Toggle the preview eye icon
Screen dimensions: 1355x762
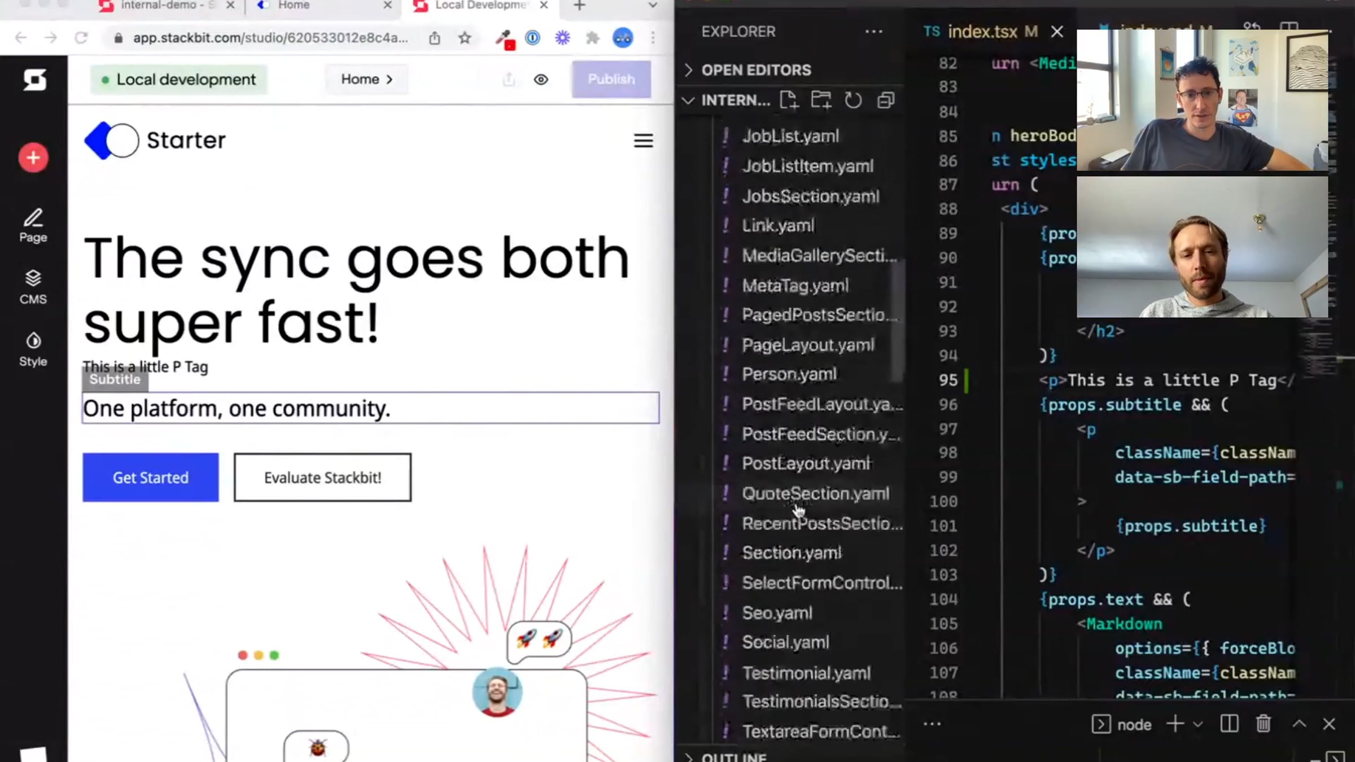click(x=541, y=80)
